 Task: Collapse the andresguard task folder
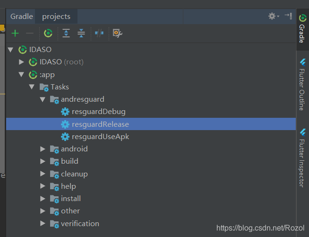(43, 99)
